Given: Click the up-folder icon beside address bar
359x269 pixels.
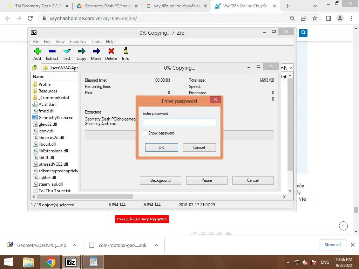Looking at the screenshot, I should tap(35, 68).
